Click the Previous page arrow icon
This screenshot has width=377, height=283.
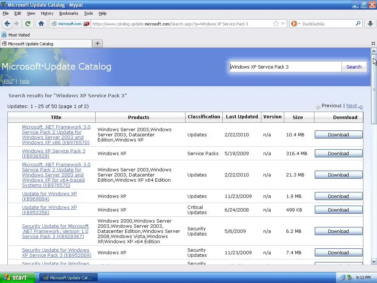pyautogui.click(x=318, y=107)
